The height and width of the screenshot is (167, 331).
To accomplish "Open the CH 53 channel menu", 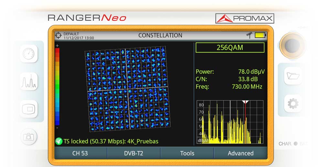I will tap(80, 153).
